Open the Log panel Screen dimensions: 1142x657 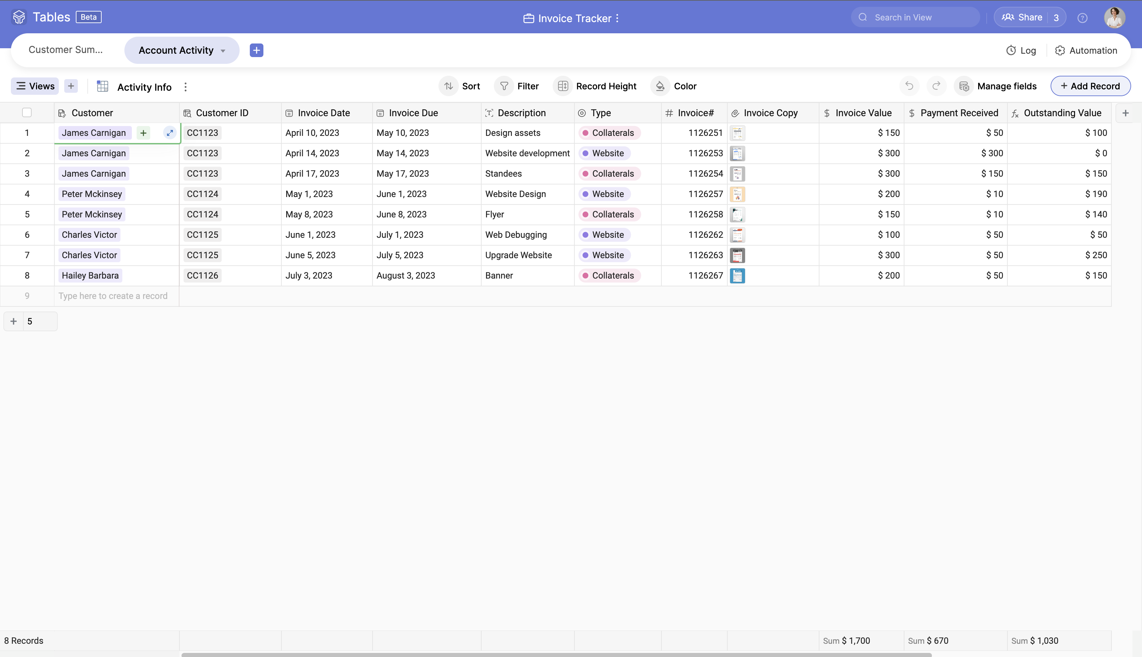point(1021,50)
